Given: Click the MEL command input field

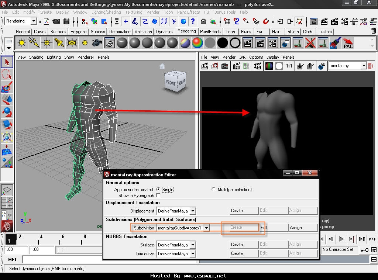Looking at the screenshot, I should pos(62,259).
